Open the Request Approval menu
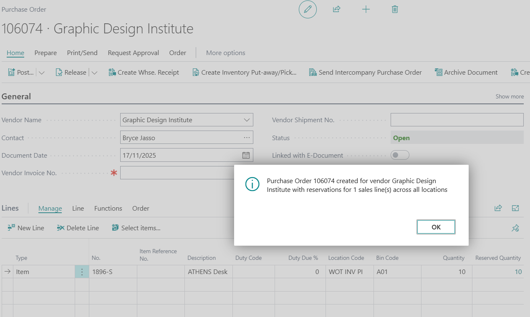 (x=133, y=53)
